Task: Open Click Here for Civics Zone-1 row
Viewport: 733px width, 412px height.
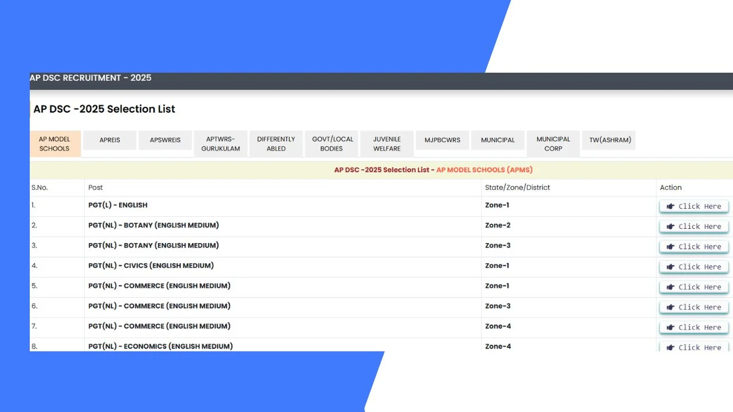Action: tap(693, 267)
